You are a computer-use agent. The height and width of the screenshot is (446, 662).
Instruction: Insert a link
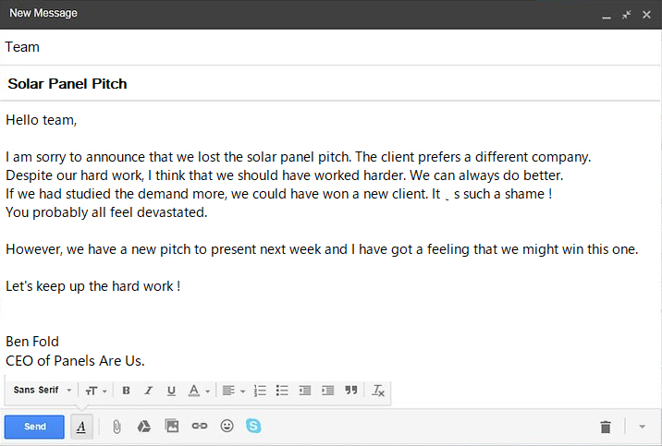click(199, 427)
